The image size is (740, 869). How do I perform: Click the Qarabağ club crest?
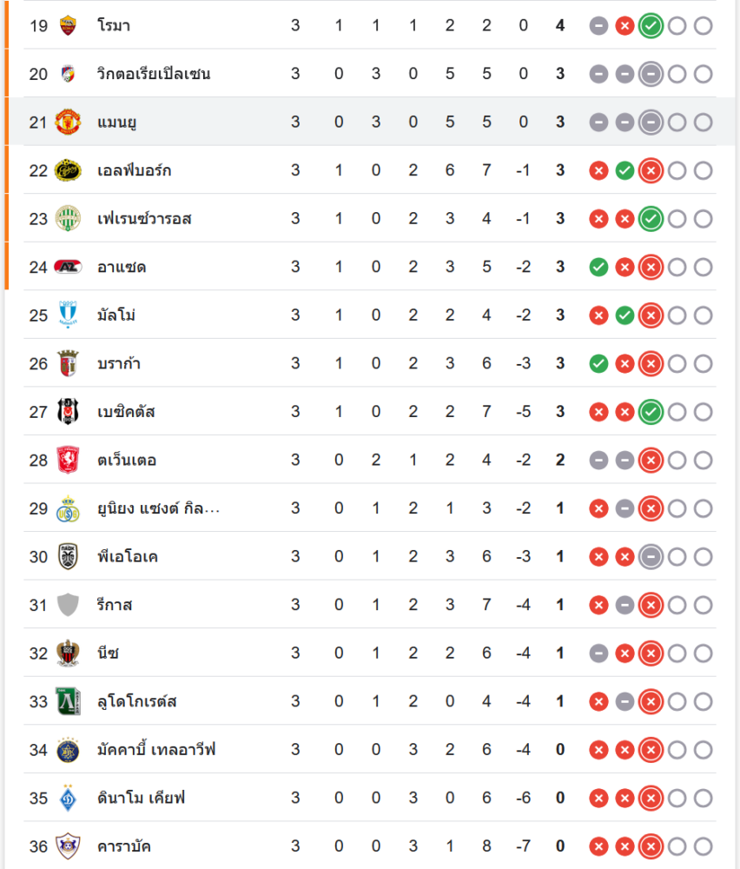click(x=68, y=846)
